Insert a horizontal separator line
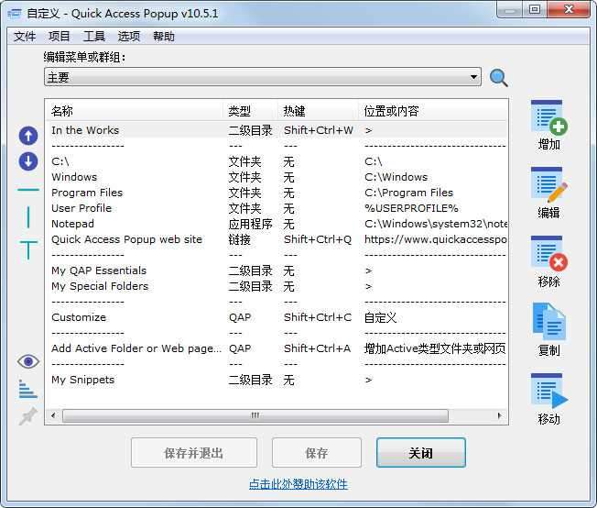Viewport: 597px width, 508px height. click(28, 190)
